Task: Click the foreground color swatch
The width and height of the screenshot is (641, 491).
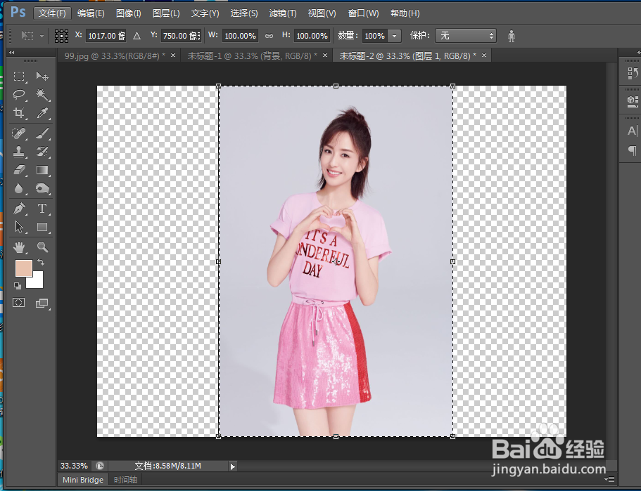Action: coord(24,268)
